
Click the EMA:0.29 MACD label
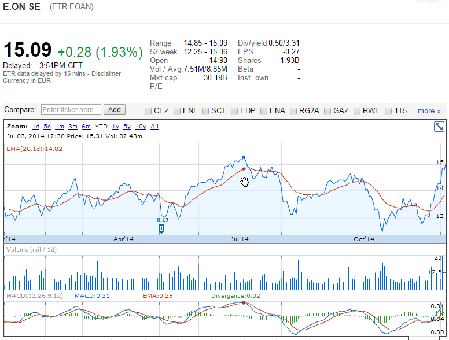coord(158,296)
